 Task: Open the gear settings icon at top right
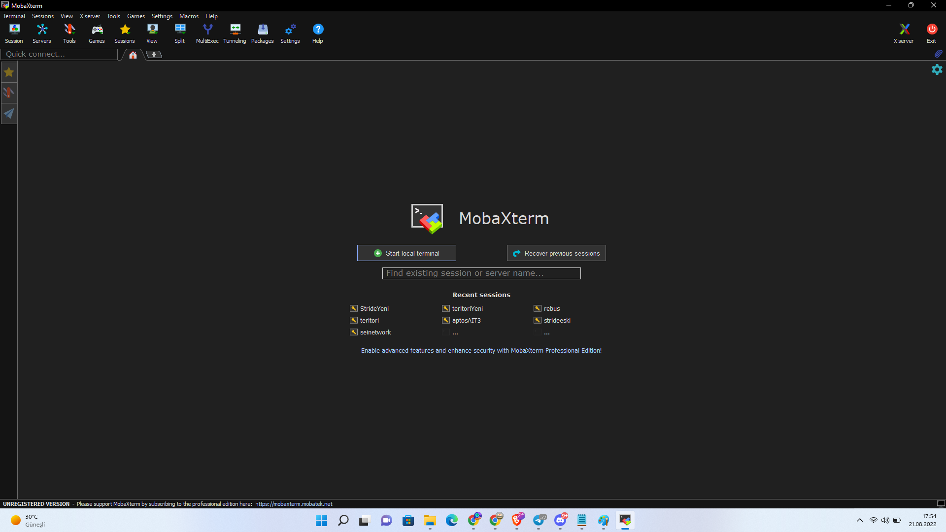937,69
